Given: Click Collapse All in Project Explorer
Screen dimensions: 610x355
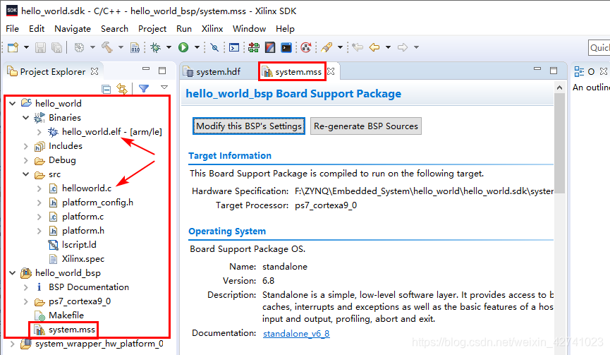Looking at the screenshot, I should (x=106, y=89).
